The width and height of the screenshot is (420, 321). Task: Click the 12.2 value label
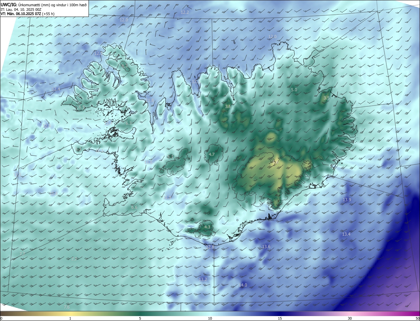pyautogui.click(x=185, y=12)
